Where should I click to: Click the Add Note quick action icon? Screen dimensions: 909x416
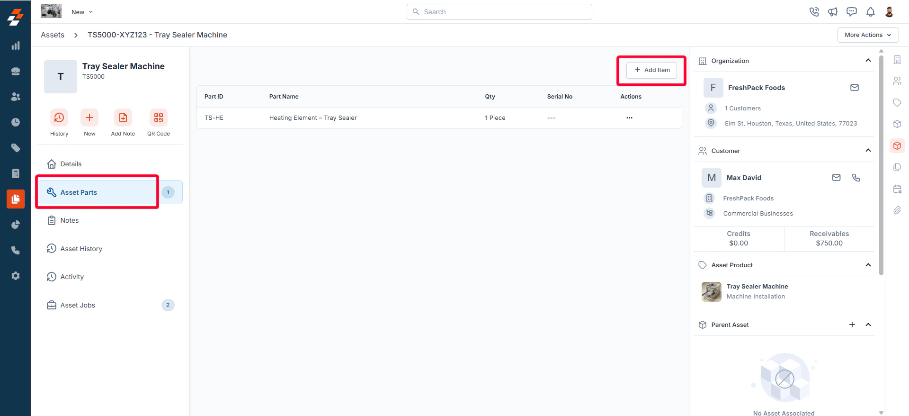123,118
